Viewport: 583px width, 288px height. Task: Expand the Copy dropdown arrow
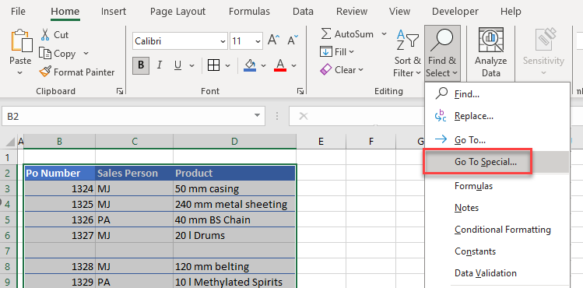pos(86,54)
